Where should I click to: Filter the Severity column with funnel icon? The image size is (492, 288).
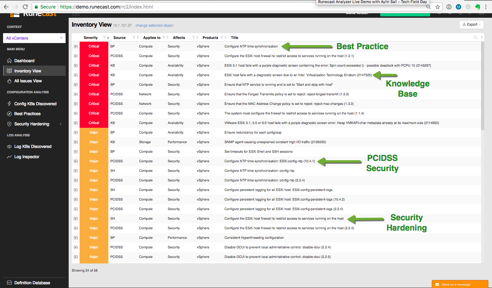click(104, 38)
